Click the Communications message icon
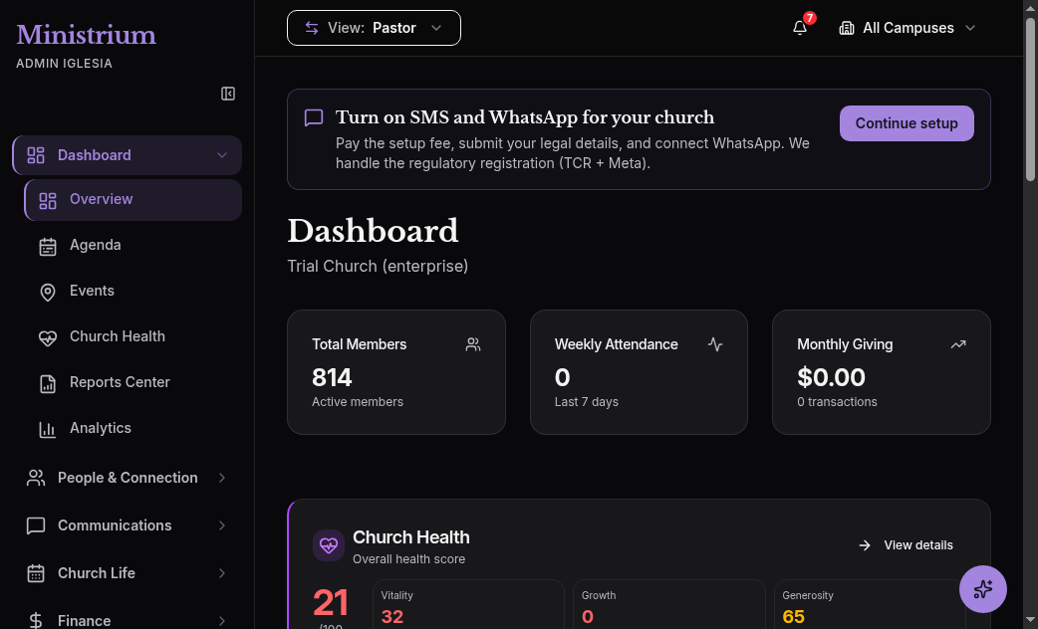Viewport: 1038px width, 629px height. 36,525
